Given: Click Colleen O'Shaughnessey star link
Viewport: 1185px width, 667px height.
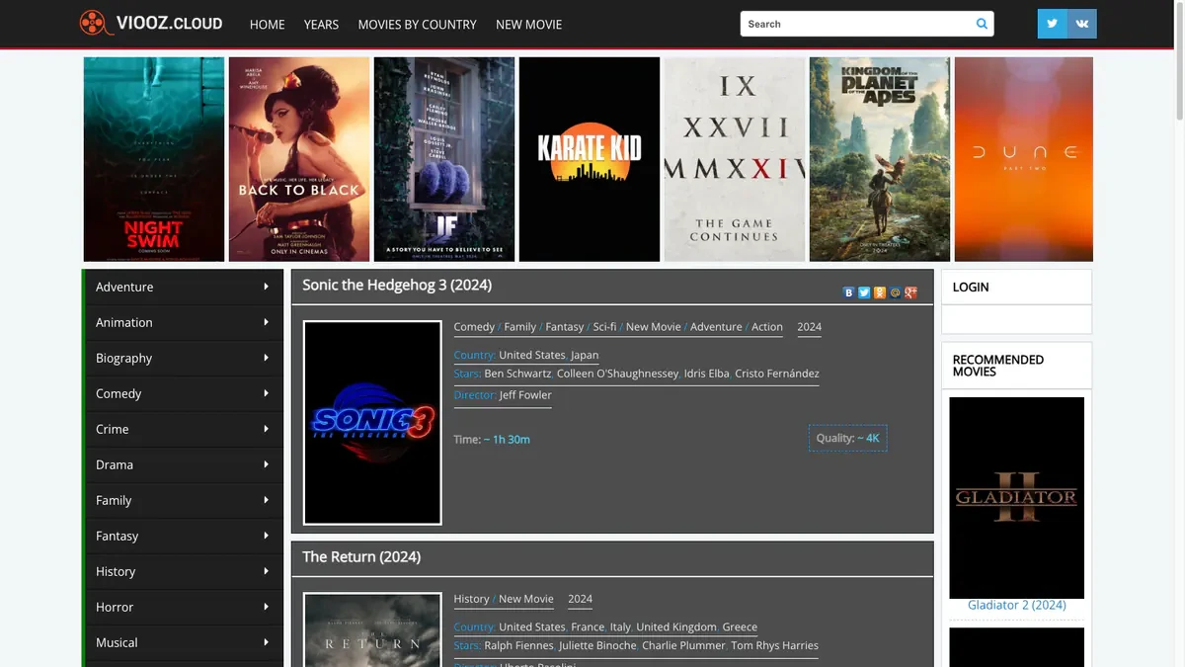Looking at the screenshot, I should pos(617,374).
